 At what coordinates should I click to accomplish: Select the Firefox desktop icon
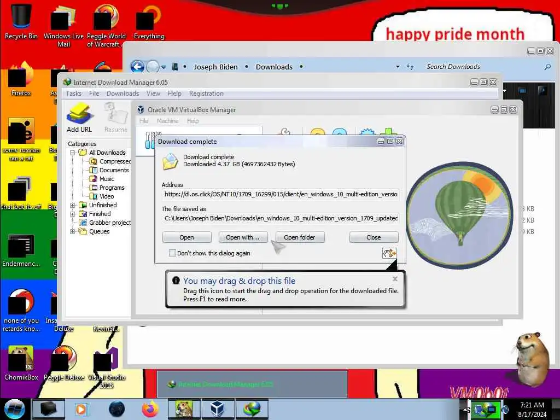point(21,79)
